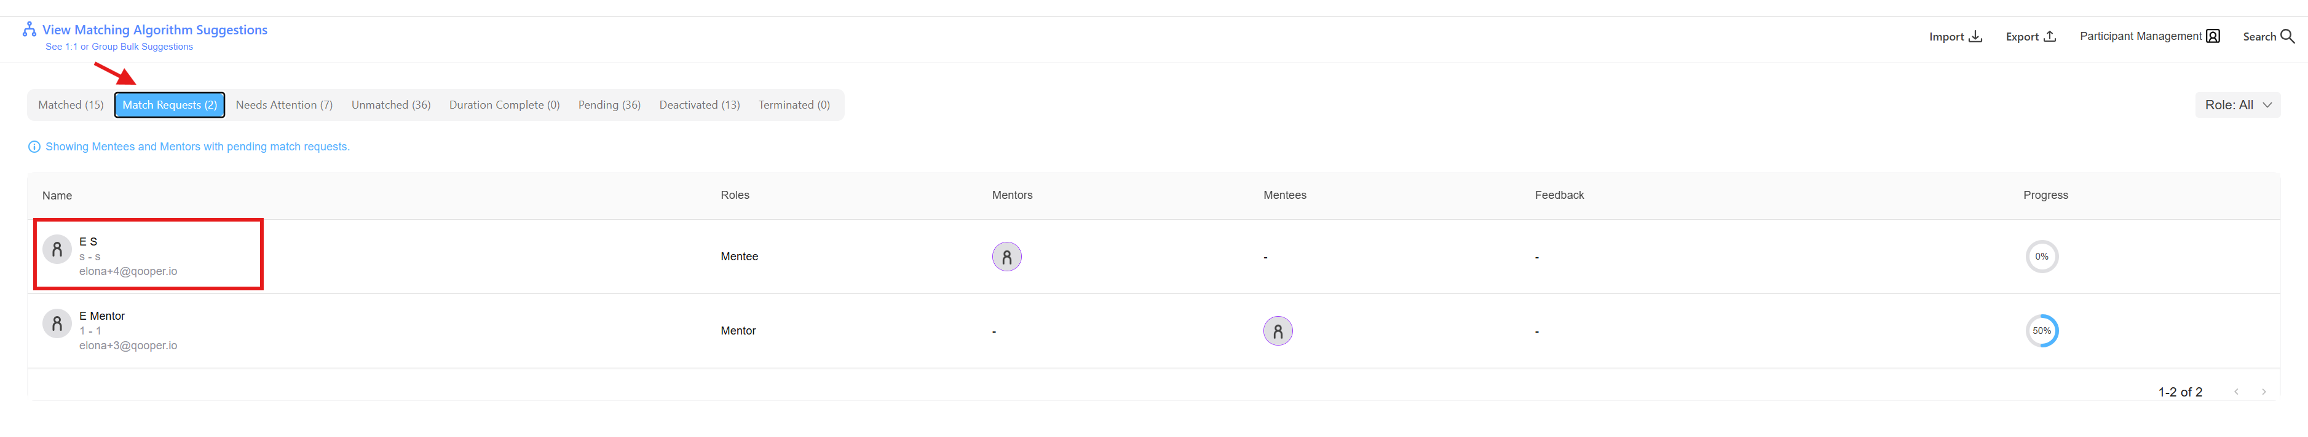
Task: Click the elona+3@qooper.io email text
Action: (128, 346)
